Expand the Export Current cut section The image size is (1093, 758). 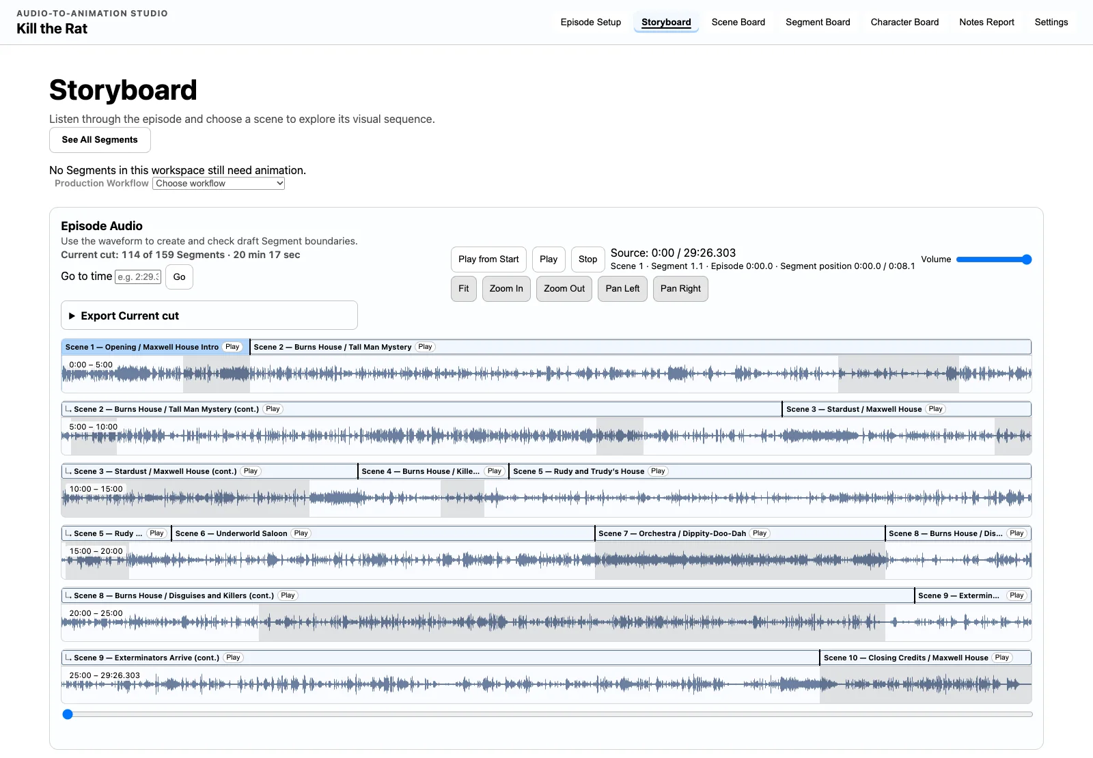click(209, 315)
